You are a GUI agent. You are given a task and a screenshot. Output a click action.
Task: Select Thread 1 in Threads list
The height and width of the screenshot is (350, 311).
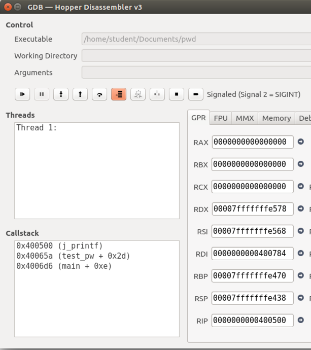point(37,128)
